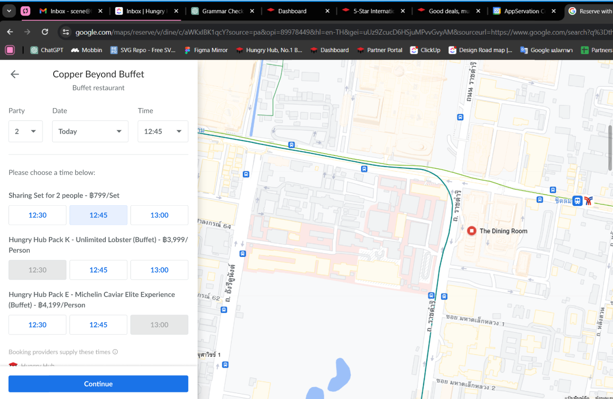Open the Party size dropdown
613x399 pixels.
tap(26, 131)
